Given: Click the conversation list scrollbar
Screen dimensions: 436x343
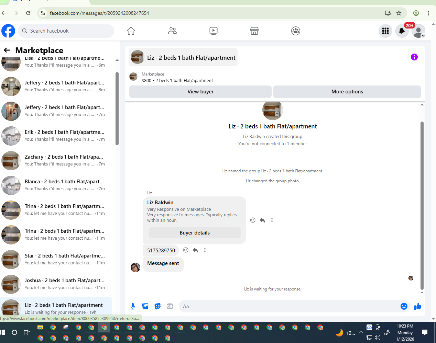Looking at the screenshot, I should tap(117, 108).
